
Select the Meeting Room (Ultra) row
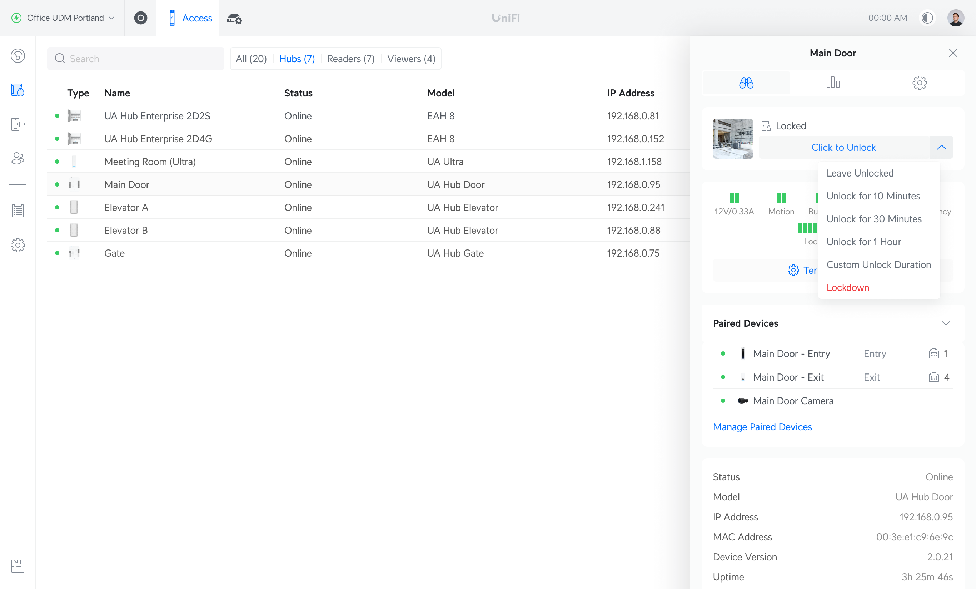coord(368,162)
